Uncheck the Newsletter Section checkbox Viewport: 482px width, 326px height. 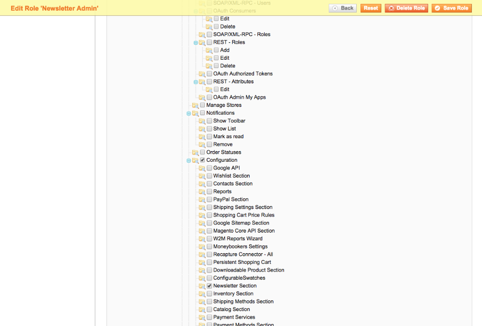(x=210, y=286)
